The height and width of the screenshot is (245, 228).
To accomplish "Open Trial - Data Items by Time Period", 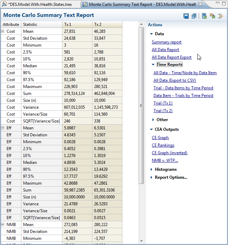I will click(184, 88).
